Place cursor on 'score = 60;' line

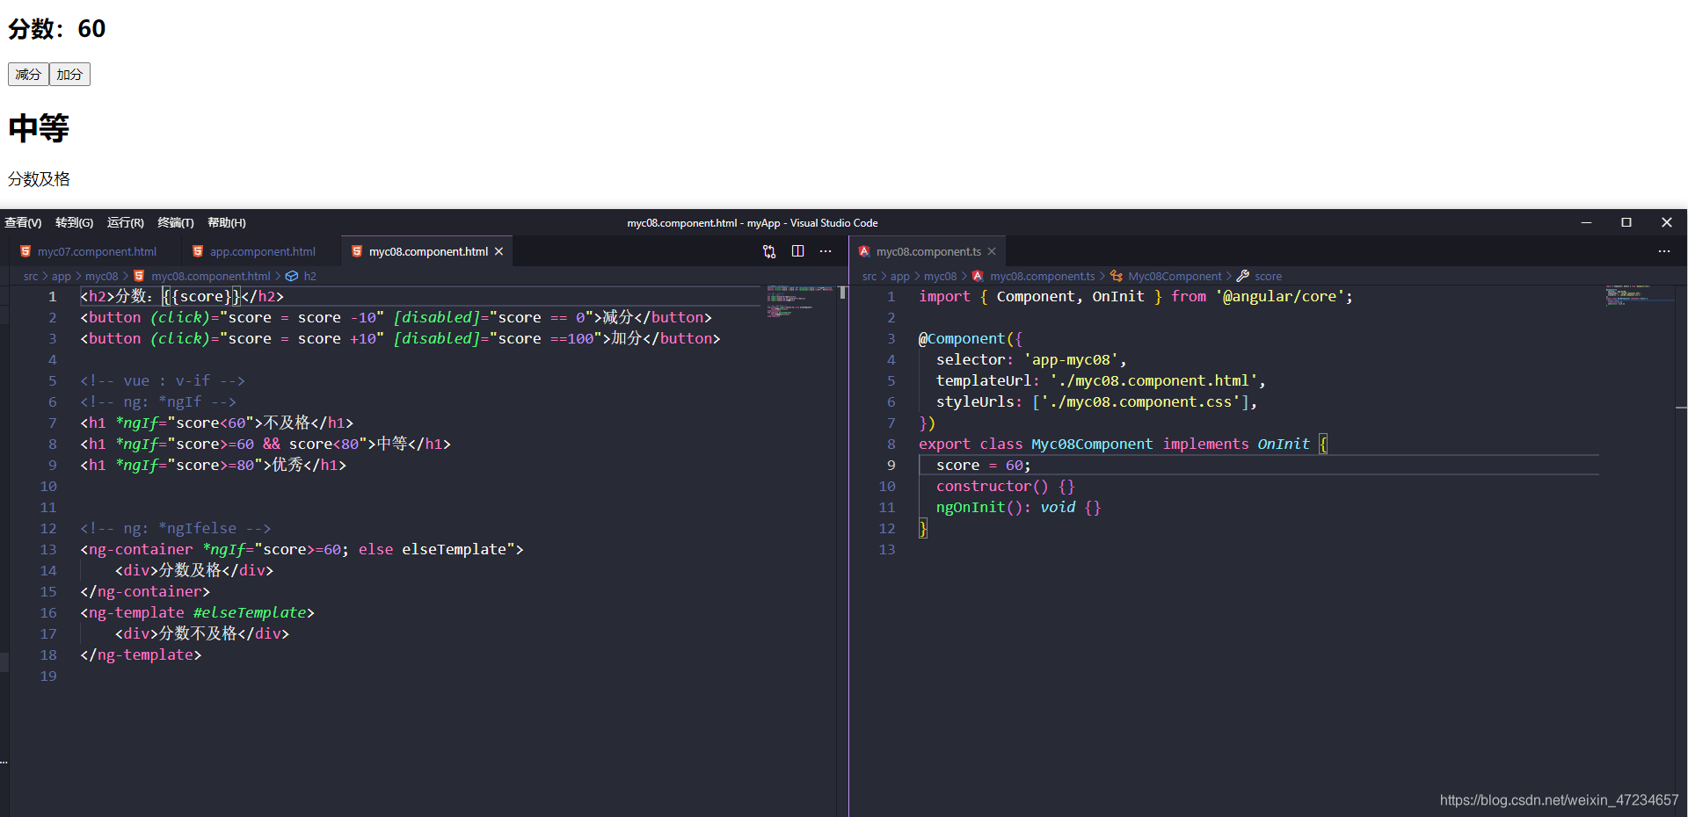pos(983,466)
